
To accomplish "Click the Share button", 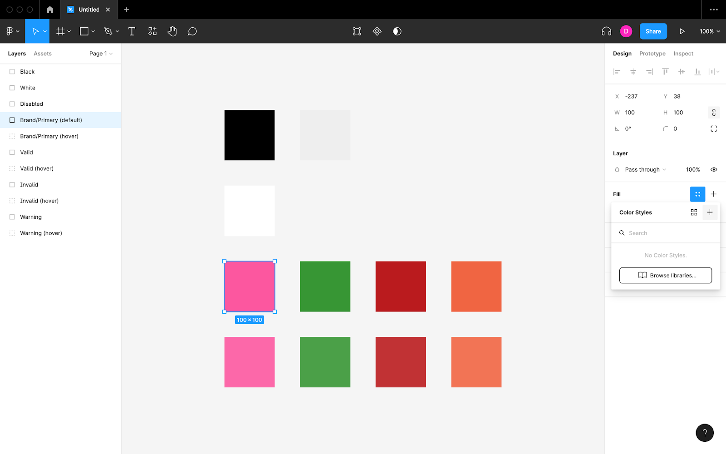I will (653, 31).
